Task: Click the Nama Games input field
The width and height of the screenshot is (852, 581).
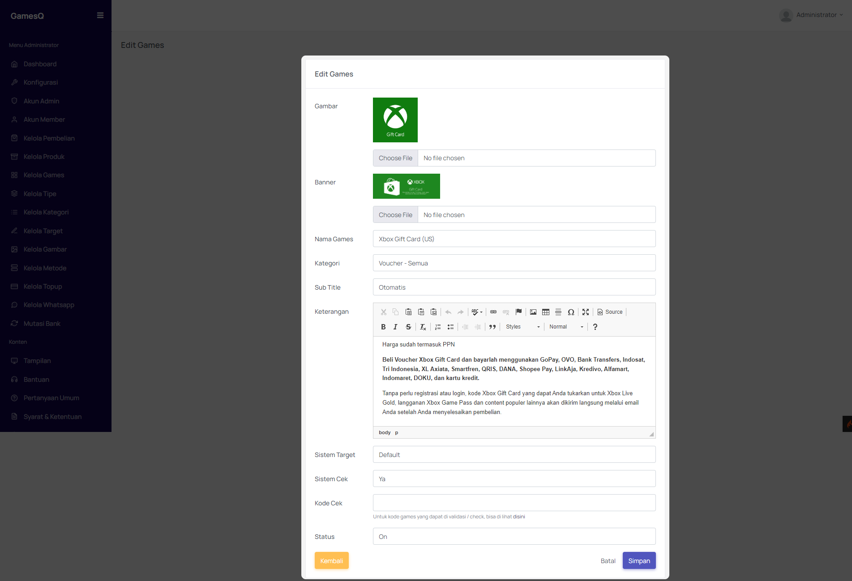Action: click(x=514, y=239)
